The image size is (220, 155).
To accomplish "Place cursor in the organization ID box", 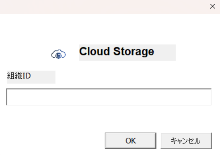I will (109, 97).
